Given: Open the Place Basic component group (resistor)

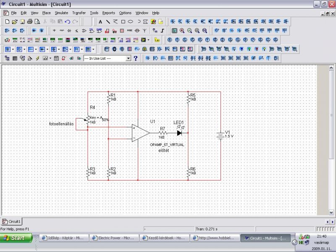Looking at the screenshot, I should pyautogui.click(x=62, y=31).
